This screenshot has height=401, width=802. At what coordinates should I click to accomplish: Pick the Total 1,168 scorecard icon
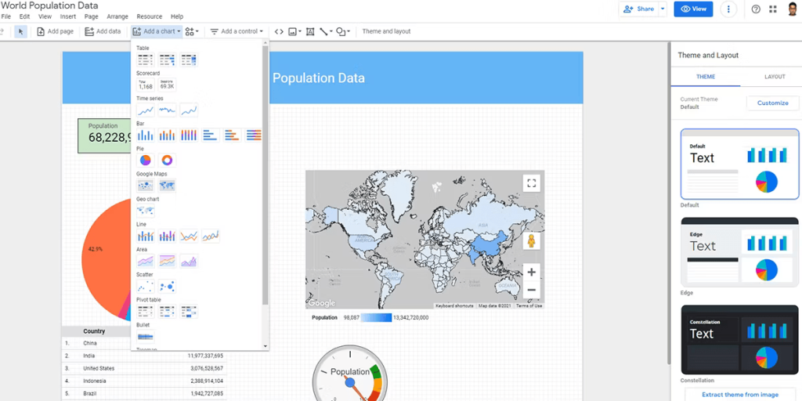(145, 85)
